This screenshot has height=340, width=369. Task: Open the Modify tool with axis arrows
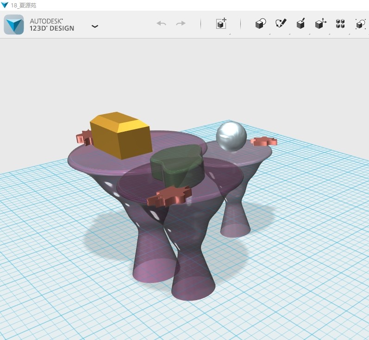321,23
